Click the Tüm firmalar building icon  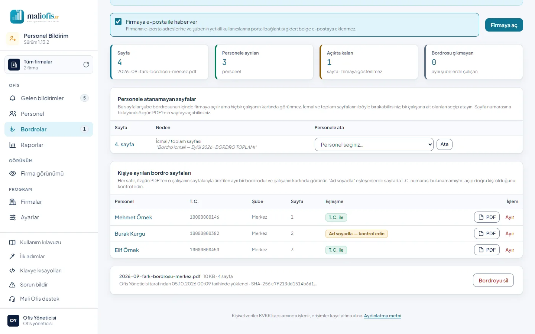[14, 65]
